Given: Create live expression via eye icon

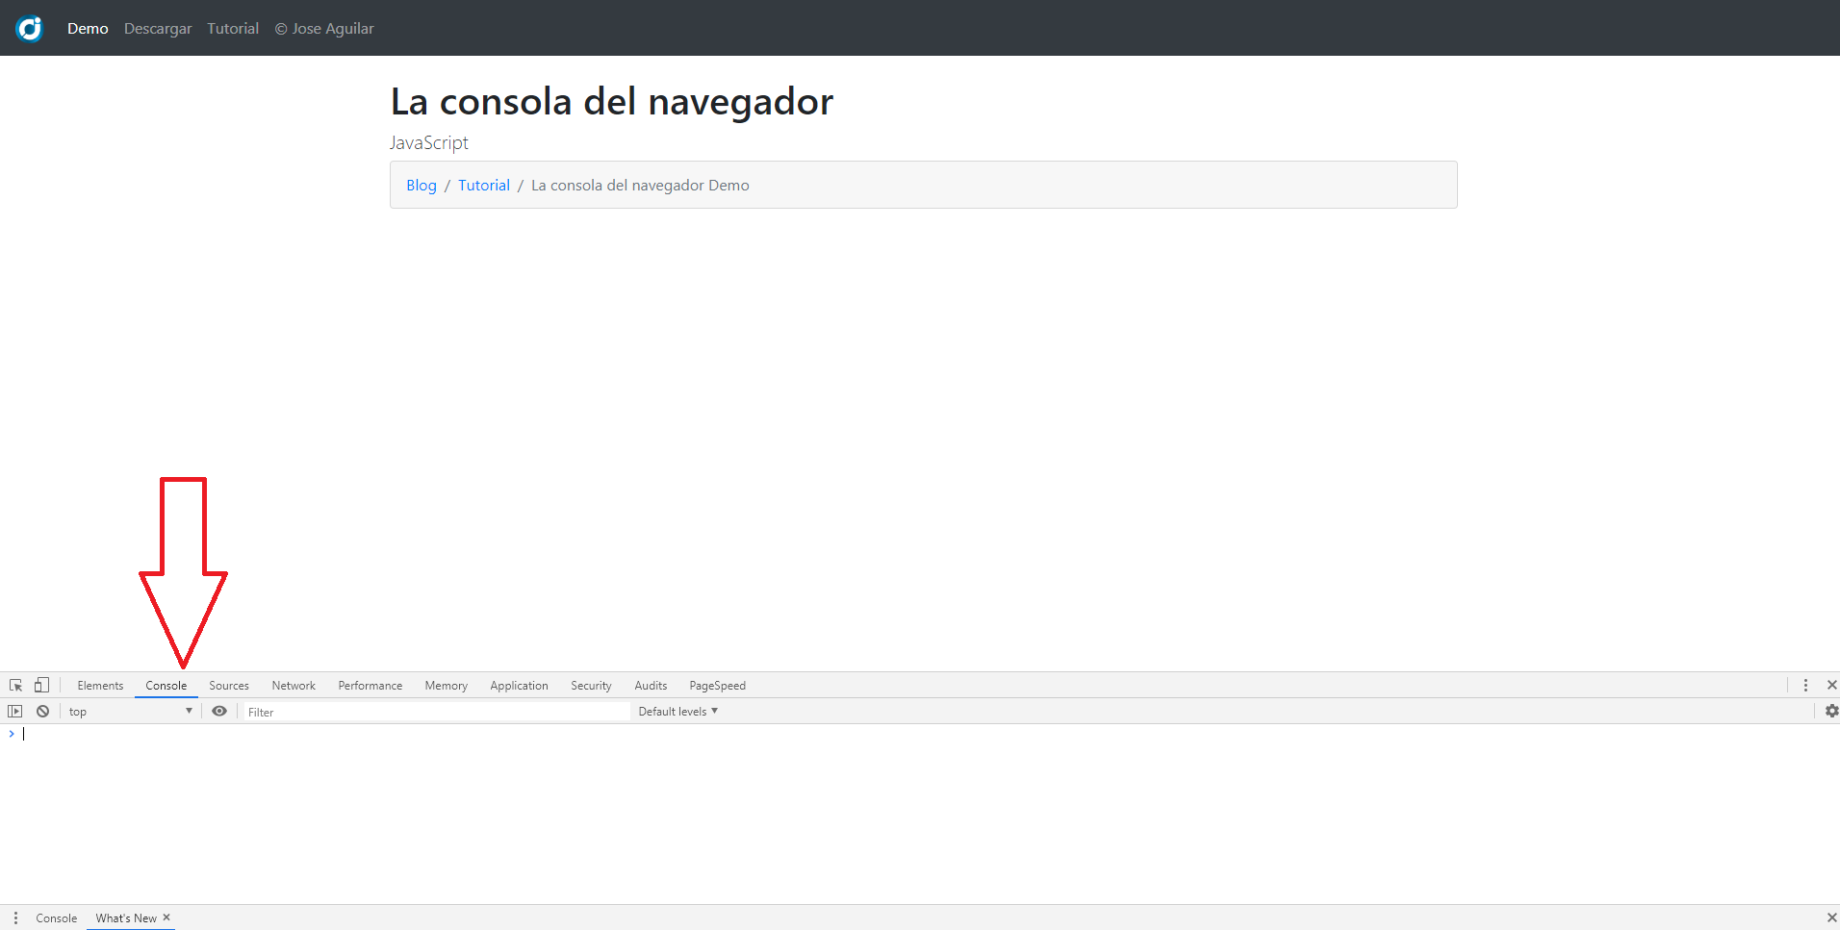Looking at the screenshot, I should 219,711.
